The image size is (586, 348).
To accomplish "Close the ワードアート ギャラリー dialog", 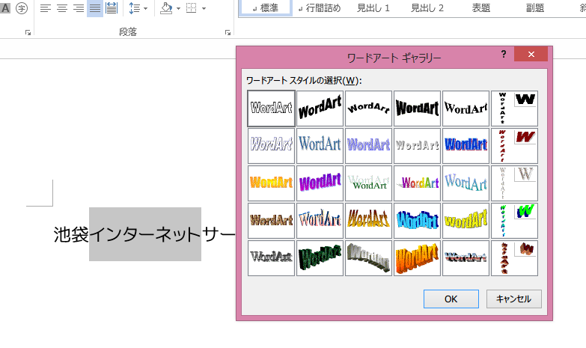I will [x=531, y=54].
